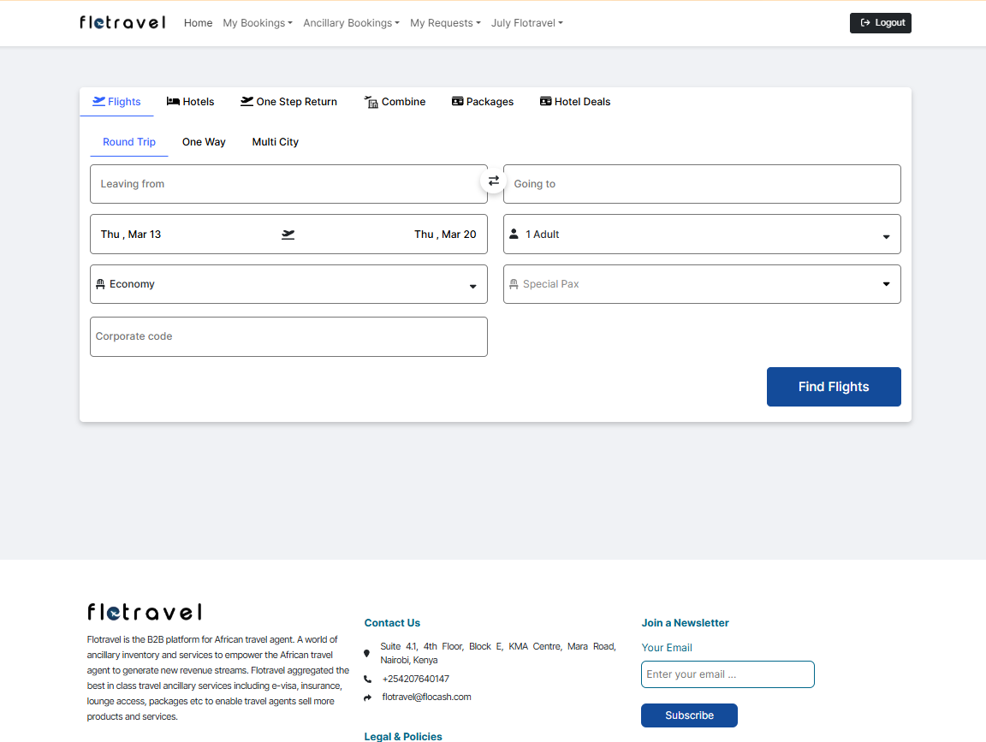This screenshot has height=742, width=986.
Task: Click the Flotravel logo in header
Action: click(x=122, y=22)
